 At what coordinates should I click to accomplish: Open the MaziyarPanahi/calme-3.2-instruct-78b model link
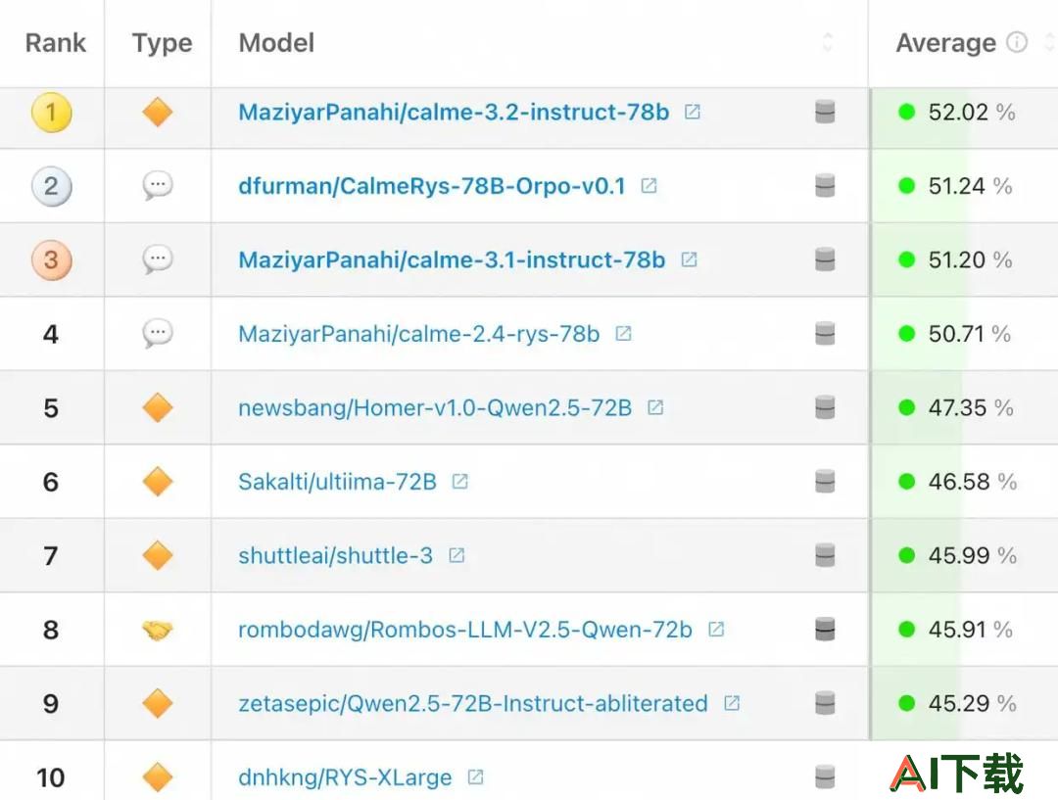[454, 112]
